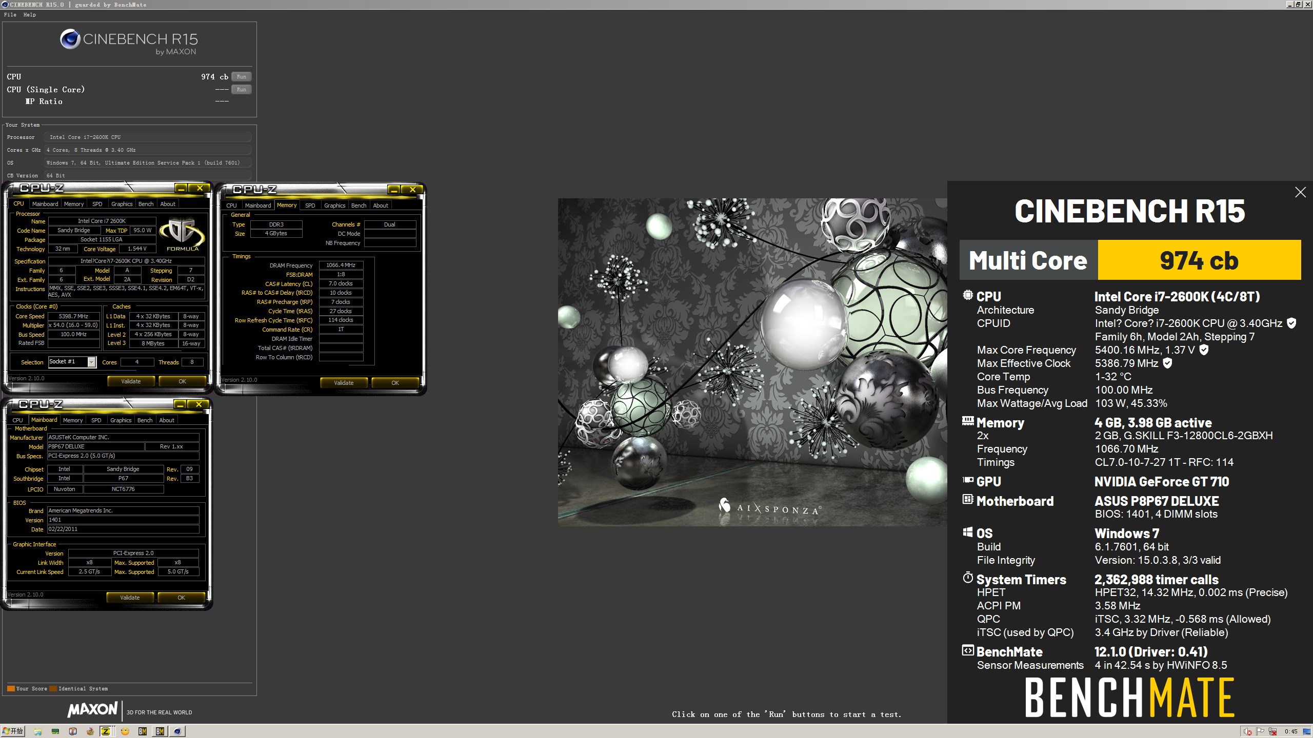Open the first BM BenchMate taskbar icon
Image resolution: width=1313 pixels, height=738 pixels.
point(143,731)
